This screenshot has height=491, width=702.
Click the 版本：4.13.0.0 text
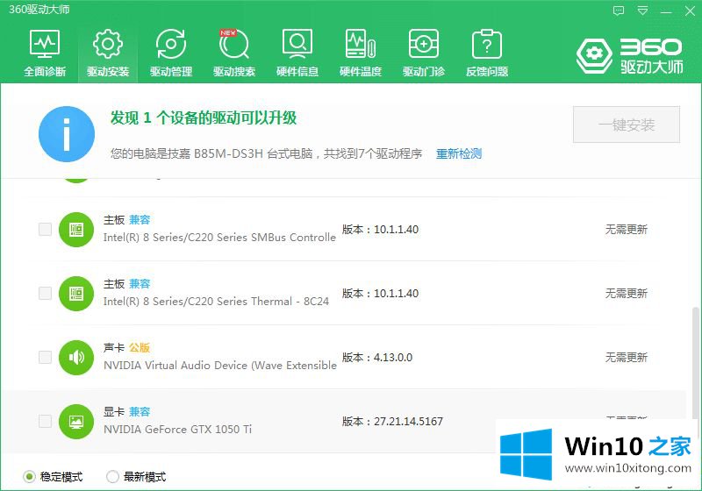[x=377, y=358]
